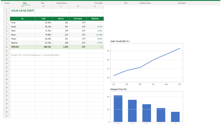Select the 166 orders cell

coord(61,23)
